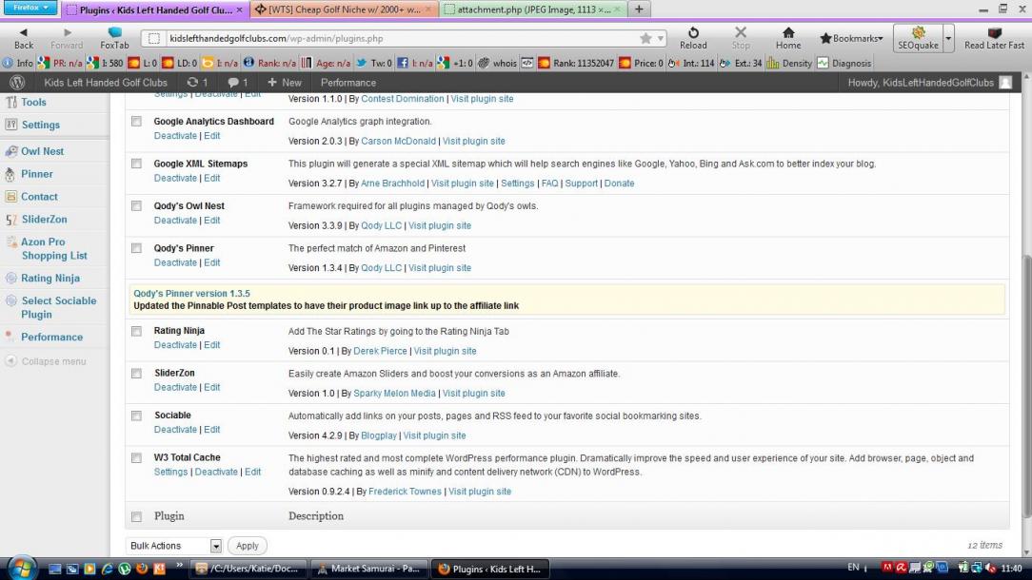The height and width of the screenshot is (580, 1032).
Task: Expand the address bar history dropdown
Action: tap(660, 39)
